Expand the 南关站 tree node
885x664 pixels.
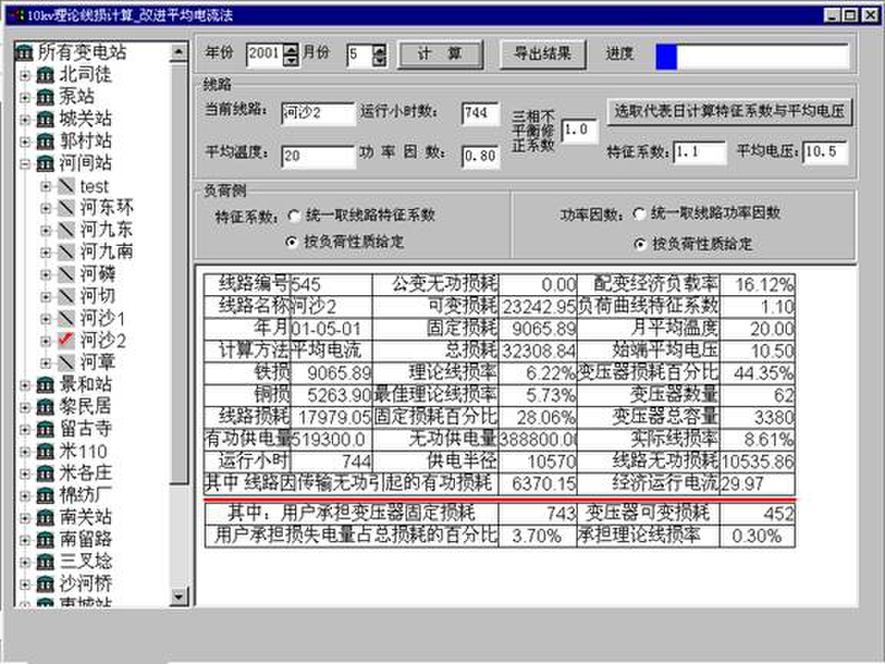(x=25, y=517)
